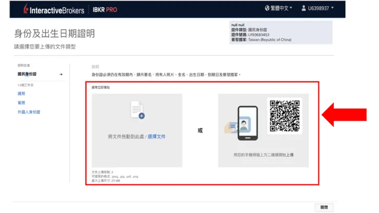
Task: Click the globe icon beside 繁體中文
Action: (x=267, y=8)
